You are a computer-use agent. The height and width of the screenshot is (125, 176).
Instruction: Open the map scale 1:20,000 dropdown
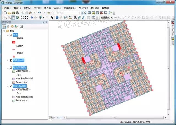(x=79, y=13)
